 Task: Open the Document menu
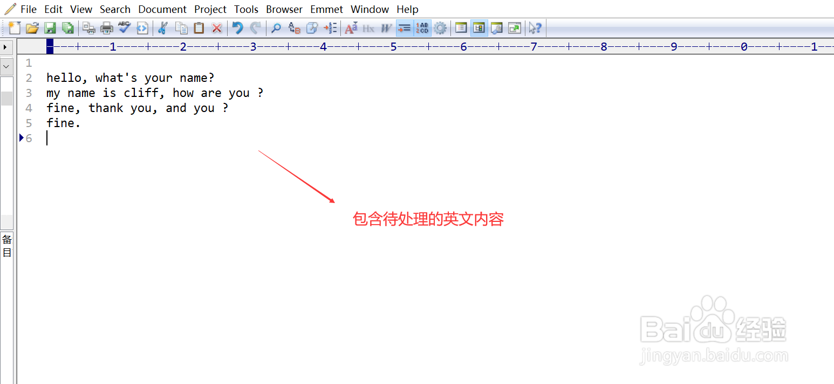pyautogui.click(x=162, y=9)
